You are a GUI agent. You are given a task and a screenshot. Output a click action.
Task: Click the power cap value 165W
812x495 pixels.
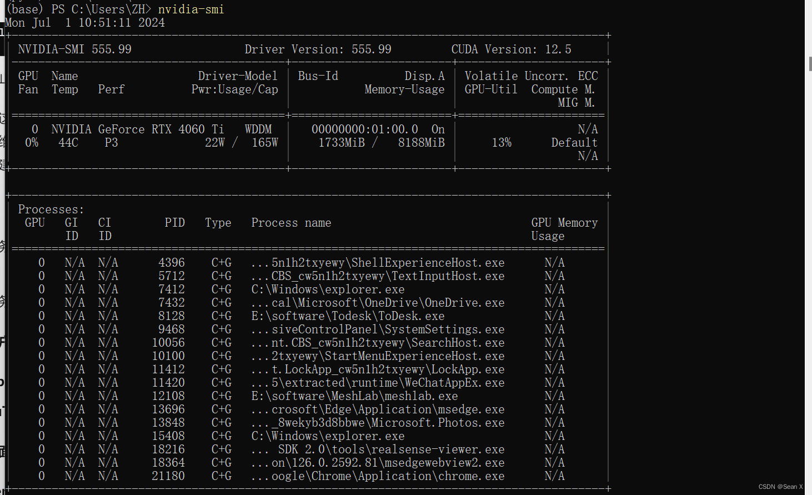(265, 143)
